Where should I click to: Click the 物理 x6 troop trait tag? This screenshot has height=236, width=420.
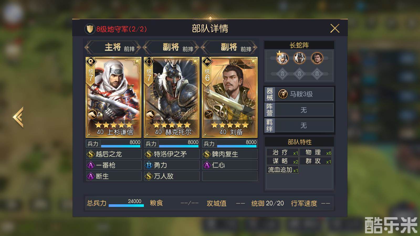[x=316, y=153]
